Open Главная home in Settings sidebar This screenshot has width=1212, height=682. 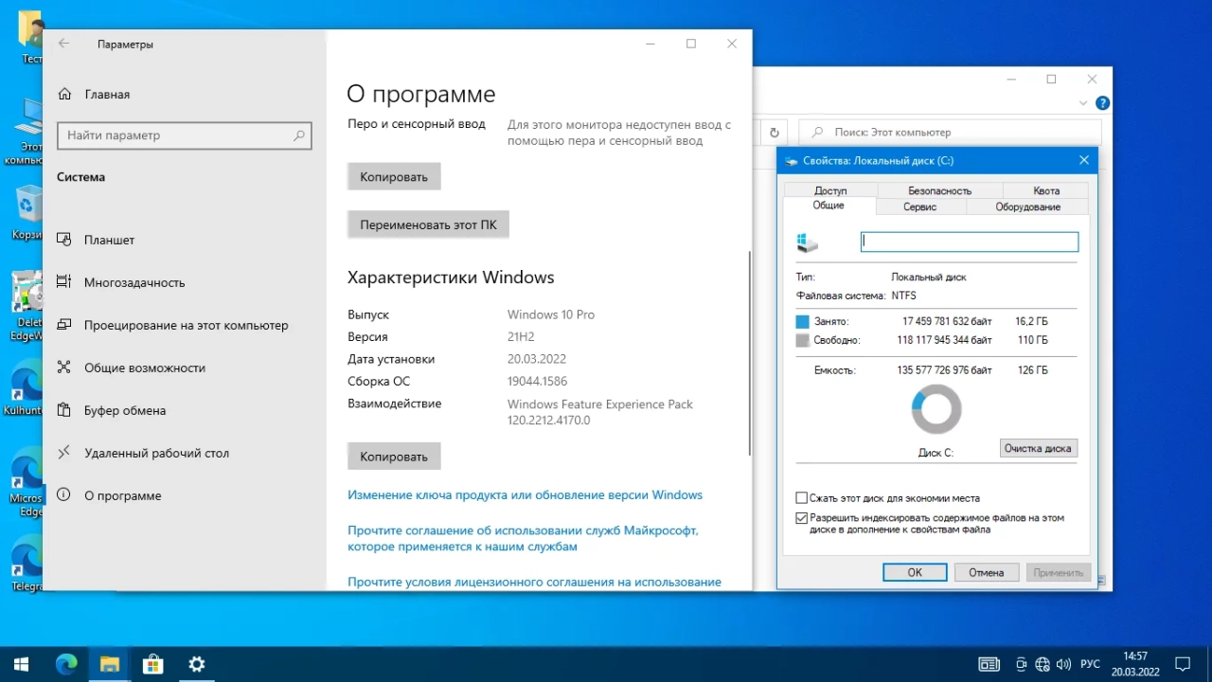point(93,95)
